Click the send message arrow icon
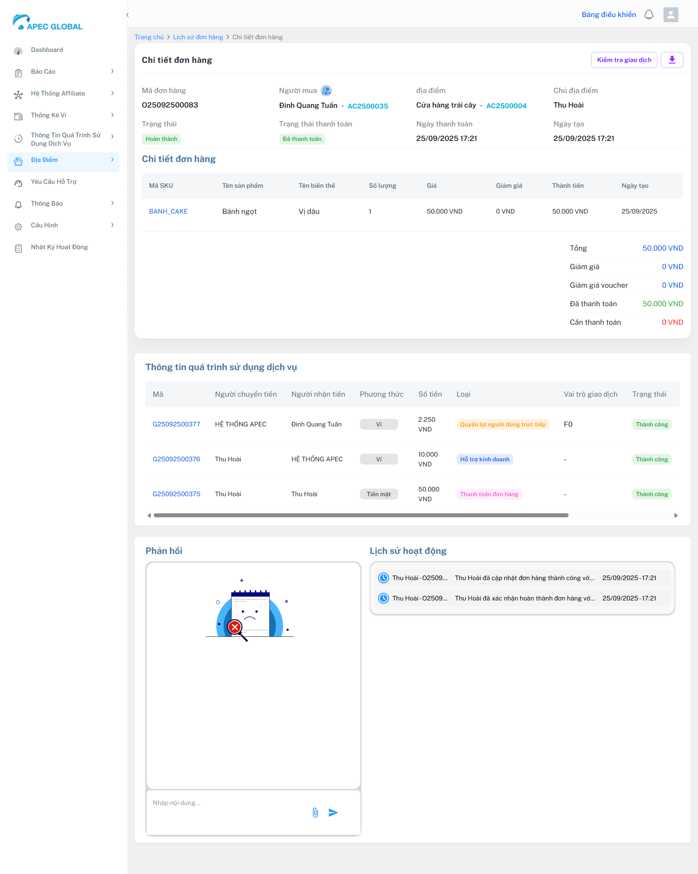 [x=333, y=812]
